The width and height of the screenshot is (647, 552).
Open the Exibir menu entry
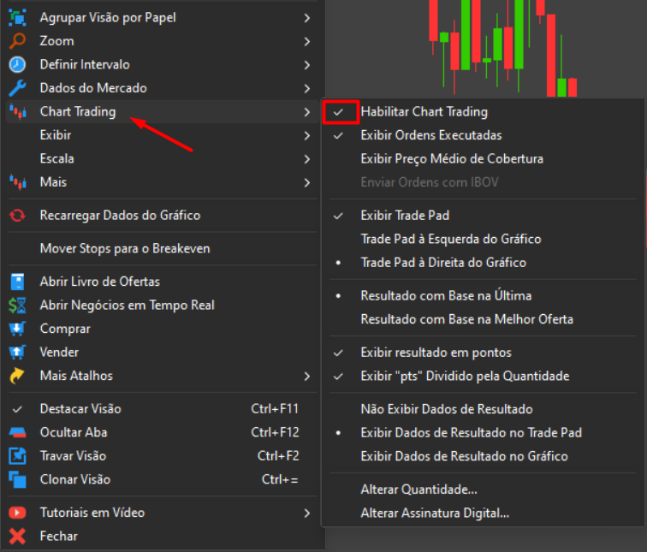(x=163, y=135)
